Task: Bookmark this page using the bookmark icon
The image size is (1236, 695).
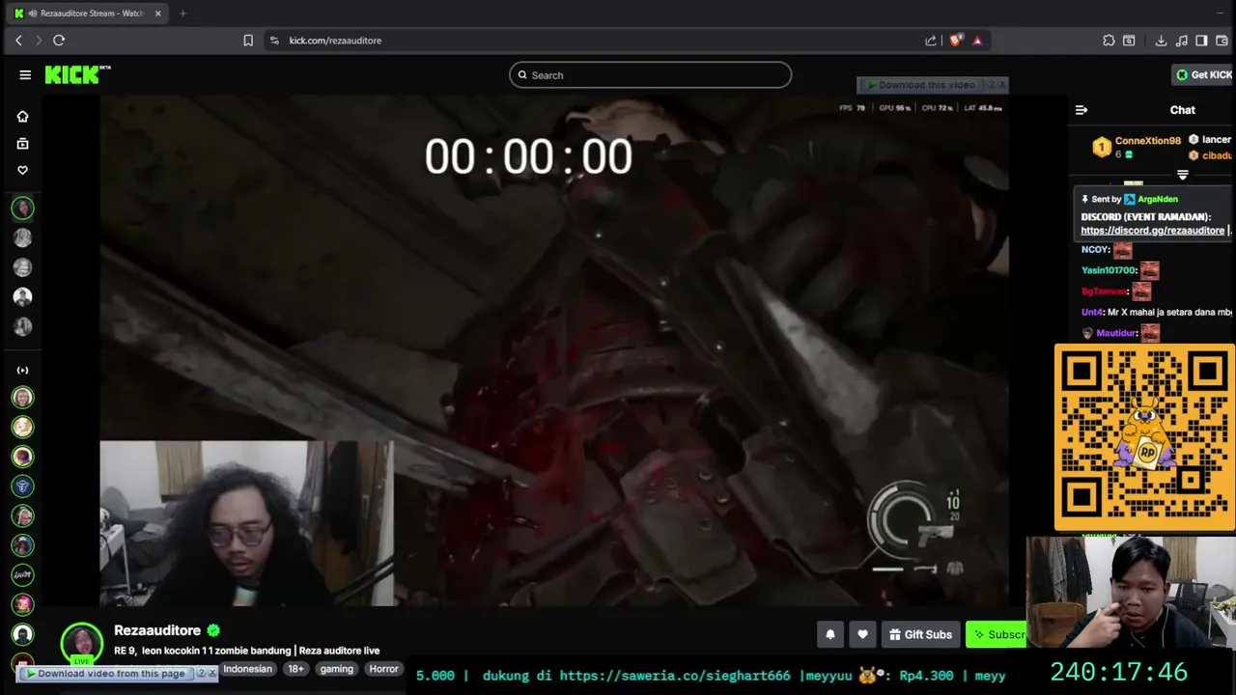Action: (x=248, y=41)
